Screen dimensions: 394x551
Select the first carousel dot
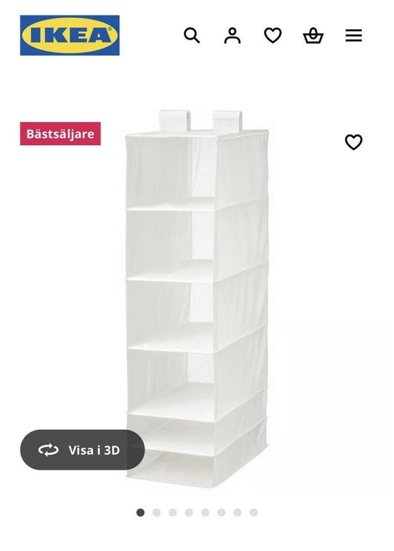point(141,513)
